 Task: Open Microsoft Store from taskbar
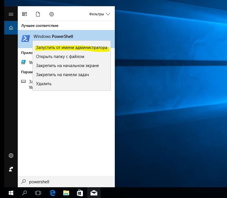[x=80, y=193]
